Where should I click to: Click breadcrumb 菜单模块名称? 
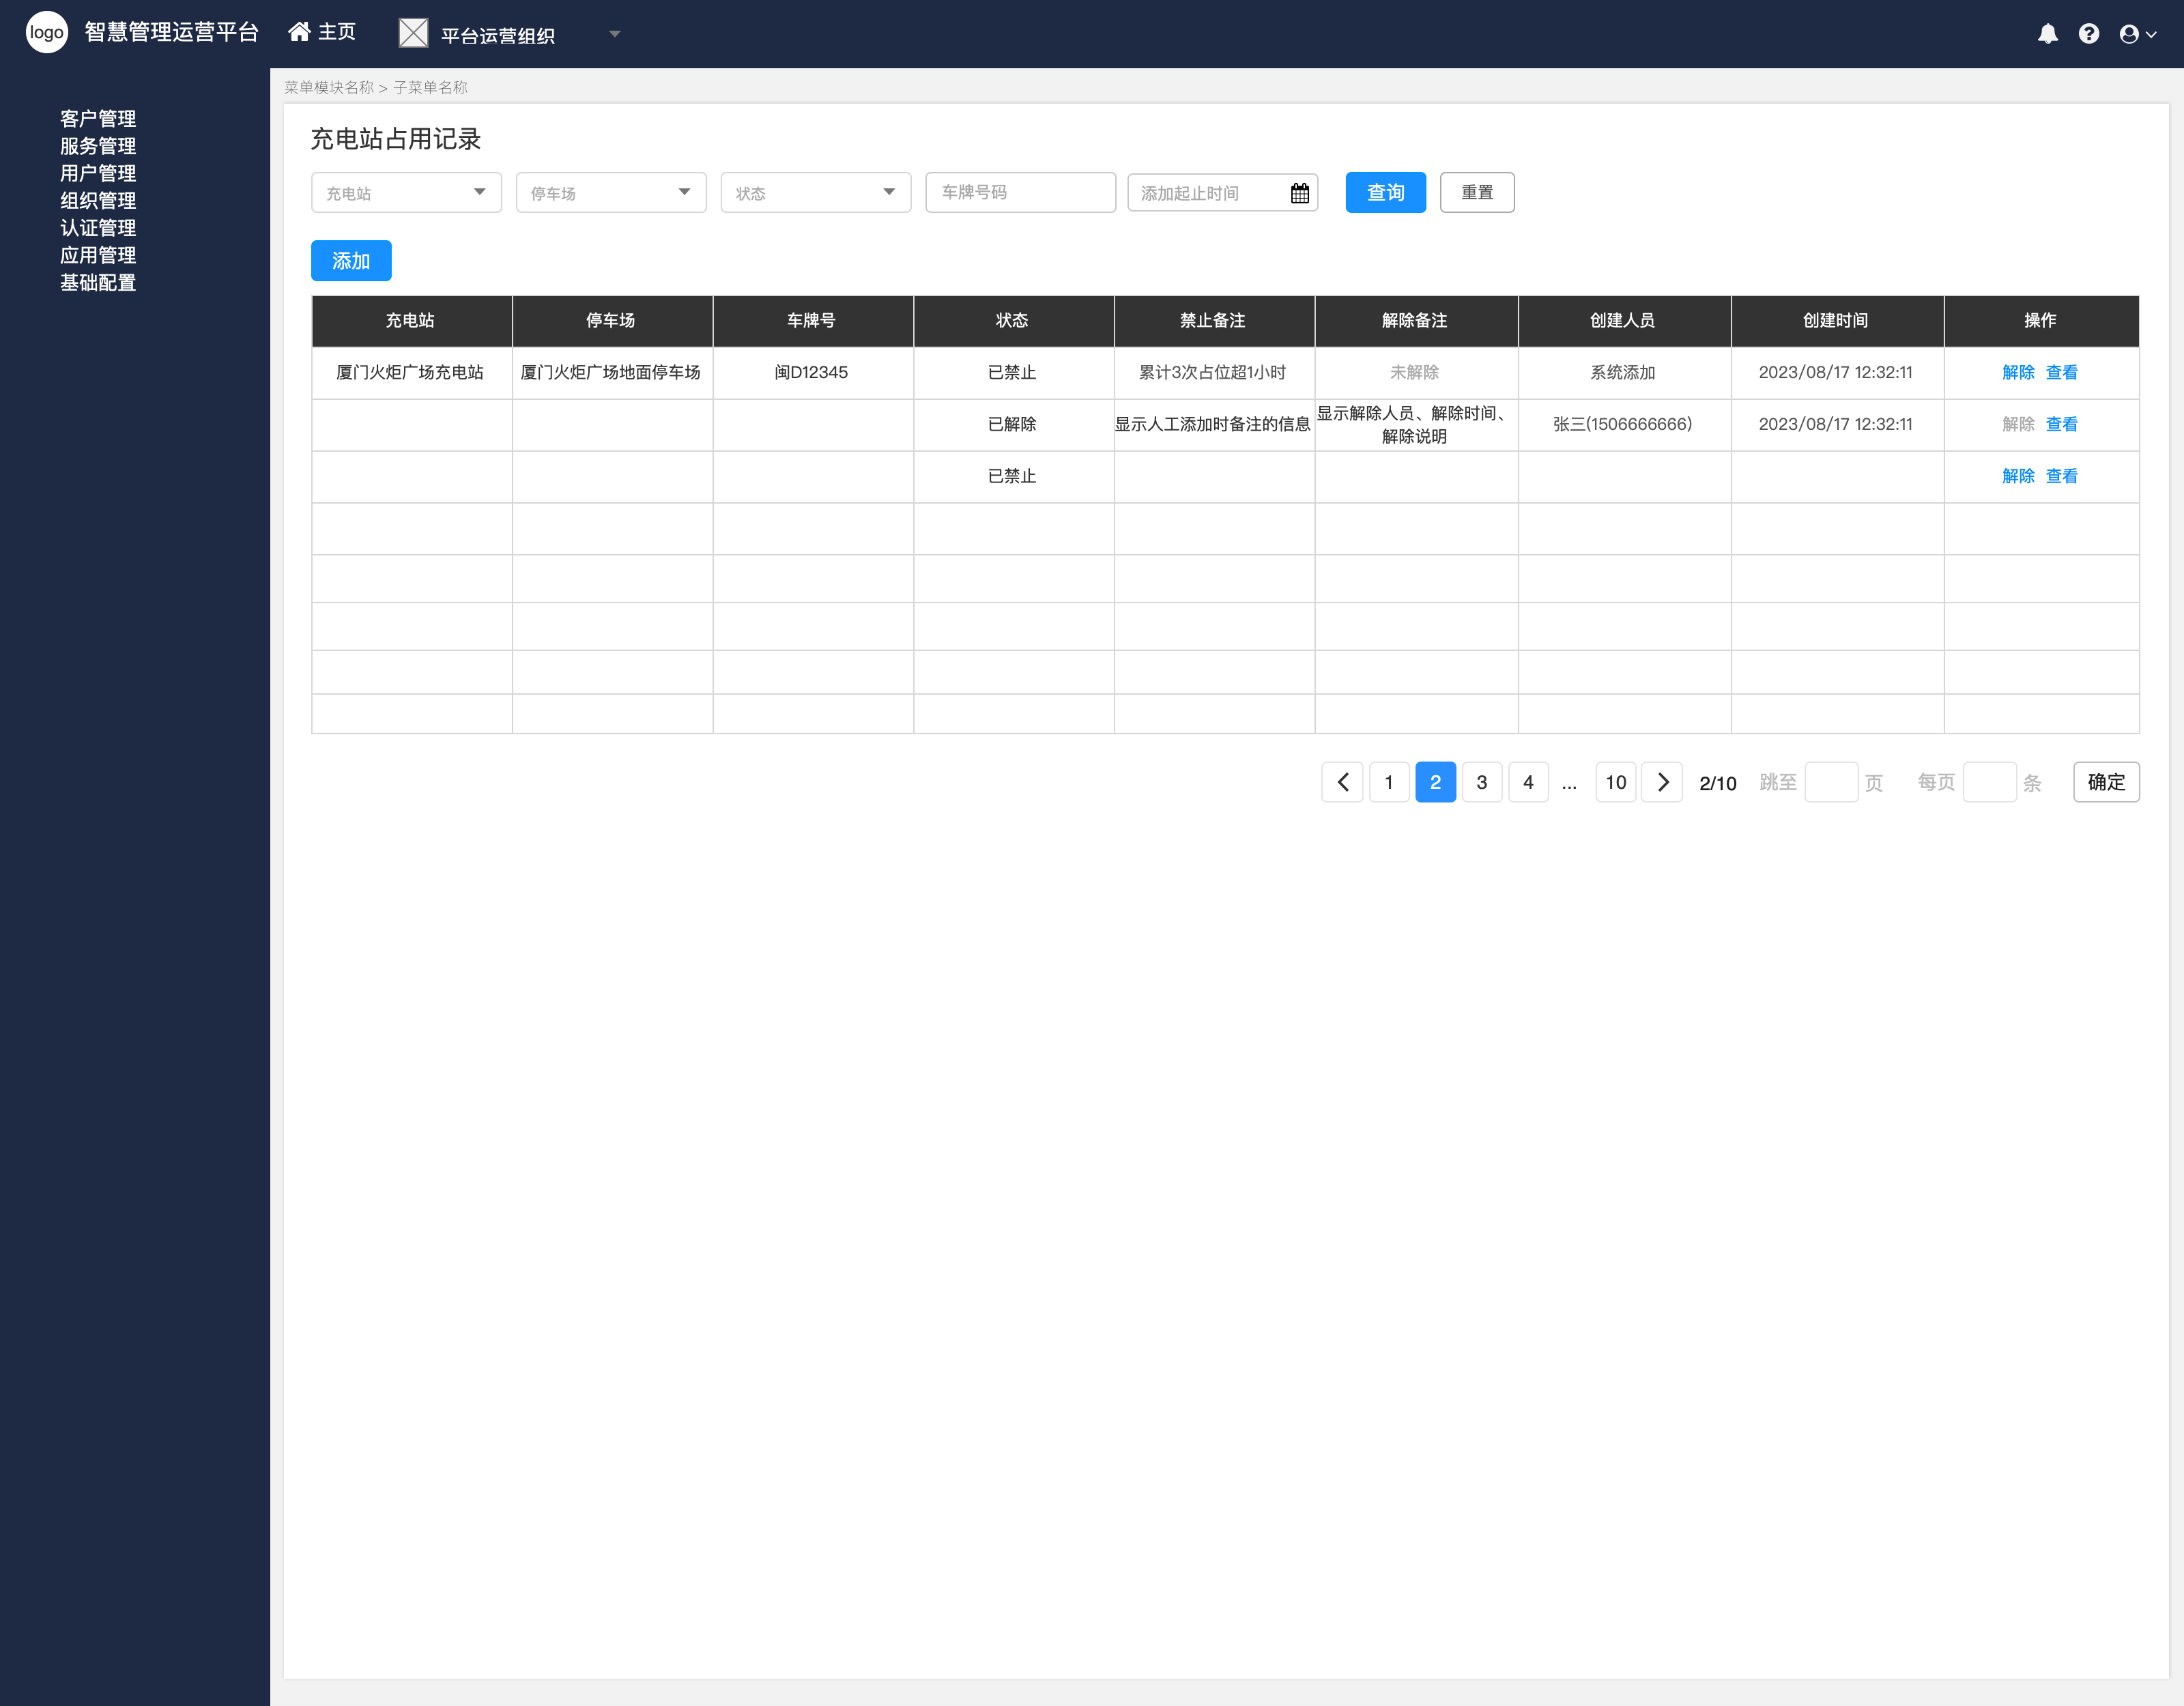pos(329,88)
